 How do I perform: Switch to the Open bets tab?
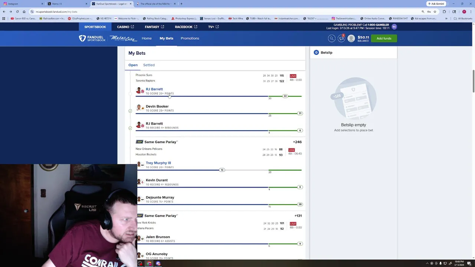(x=133, y=65)
